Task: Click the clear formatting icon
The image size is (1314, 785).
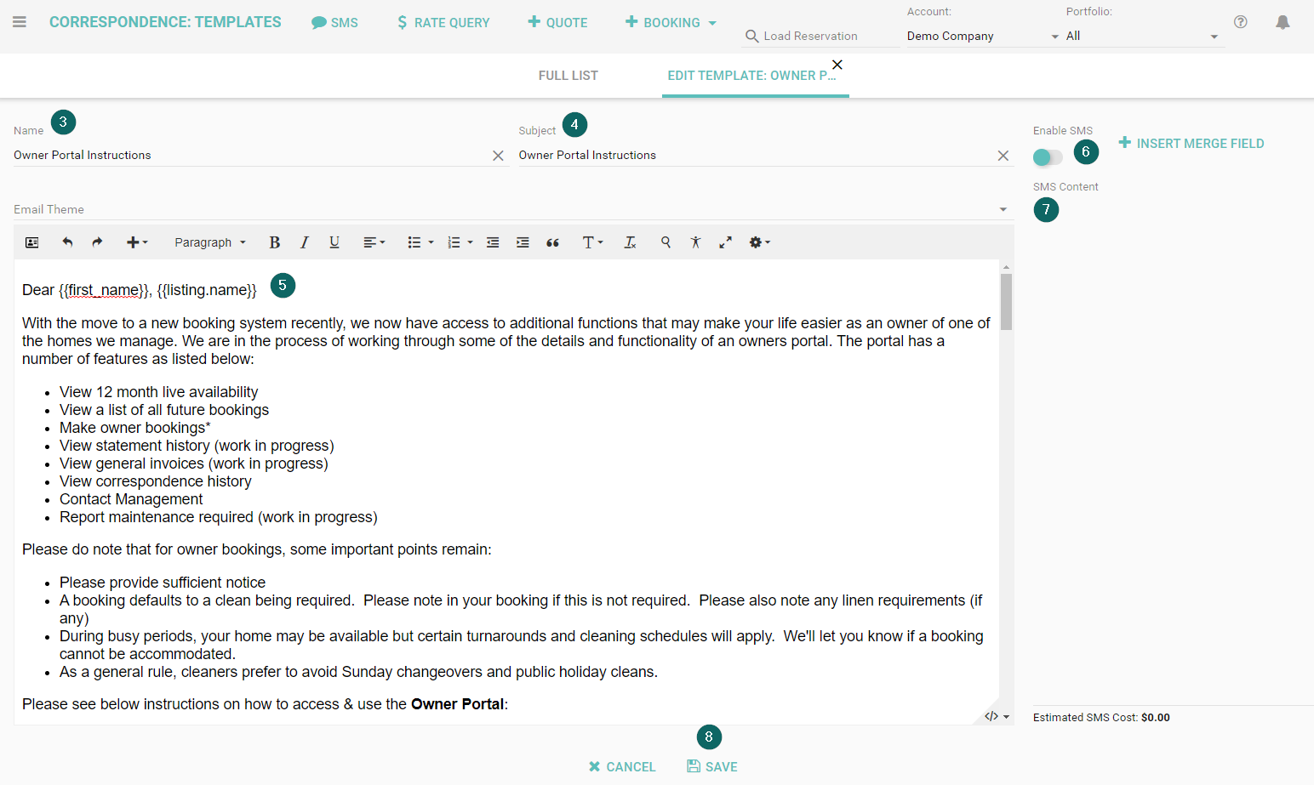Action: click(630, 242)
